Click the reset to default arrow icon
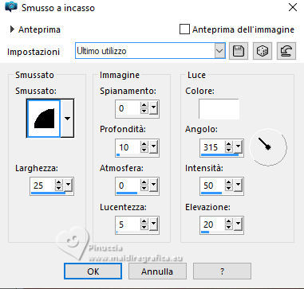 (286, 51)
